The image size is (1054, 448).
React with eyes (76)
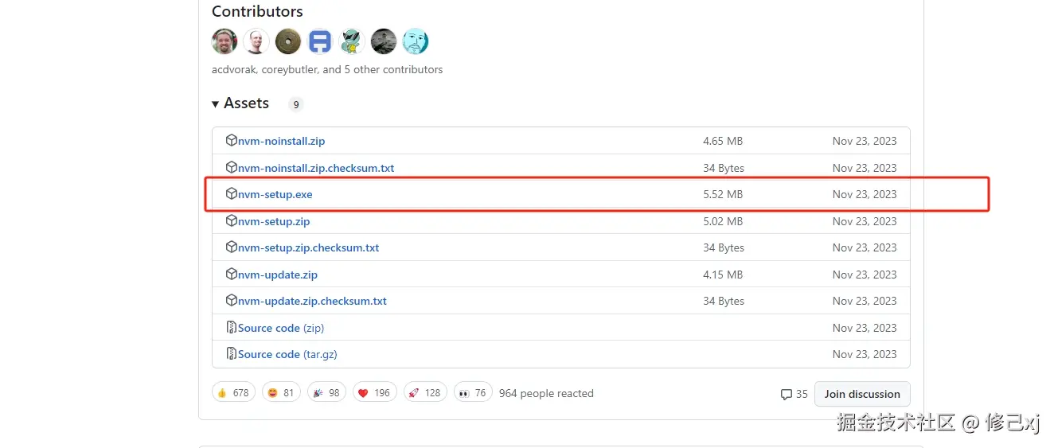coord(473,392)
